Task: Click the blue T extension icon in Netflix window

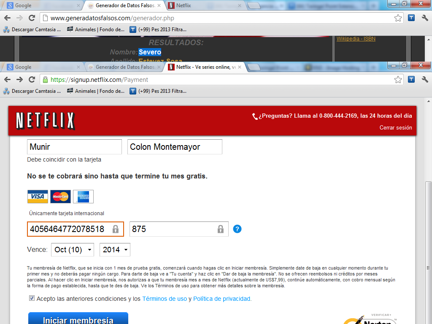Action: coord(411,80)
